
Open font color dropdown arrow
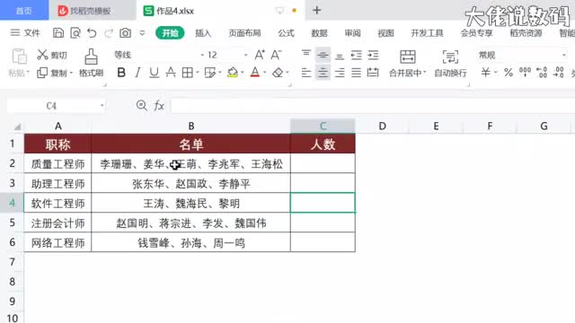(x=265, y=73)
